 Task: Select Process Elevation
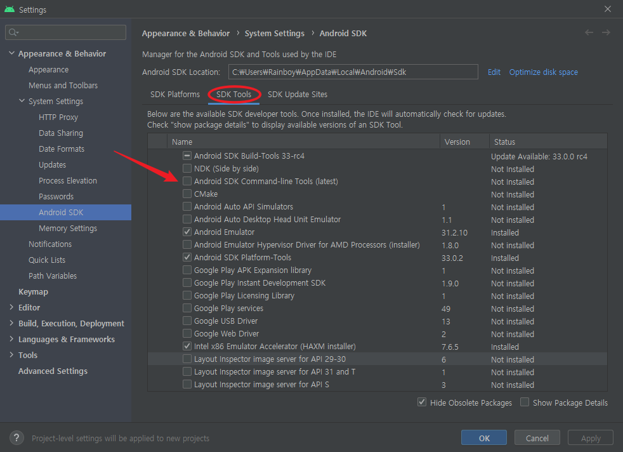(x=67, y=181)
